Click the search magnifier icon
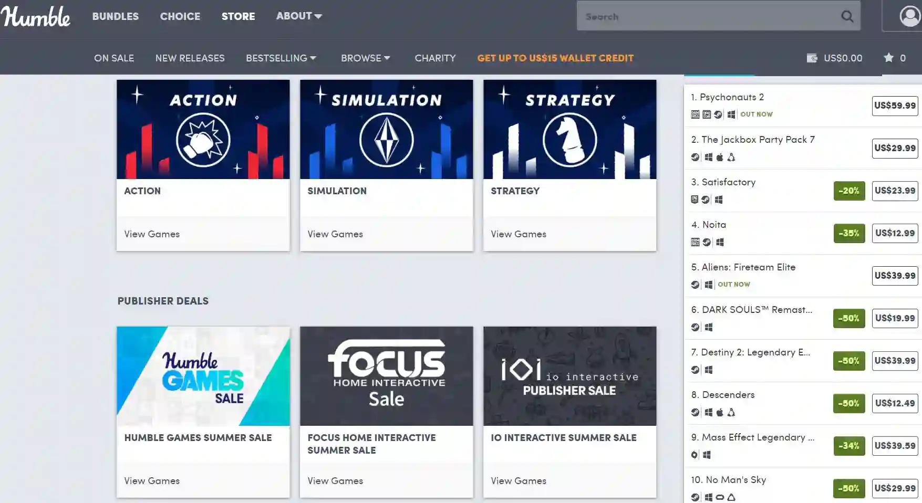Screen dimensions: 922x503 tap(847, 16)
